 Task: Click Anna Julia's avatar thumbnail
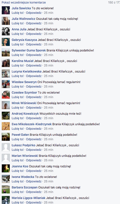point(6,31)
